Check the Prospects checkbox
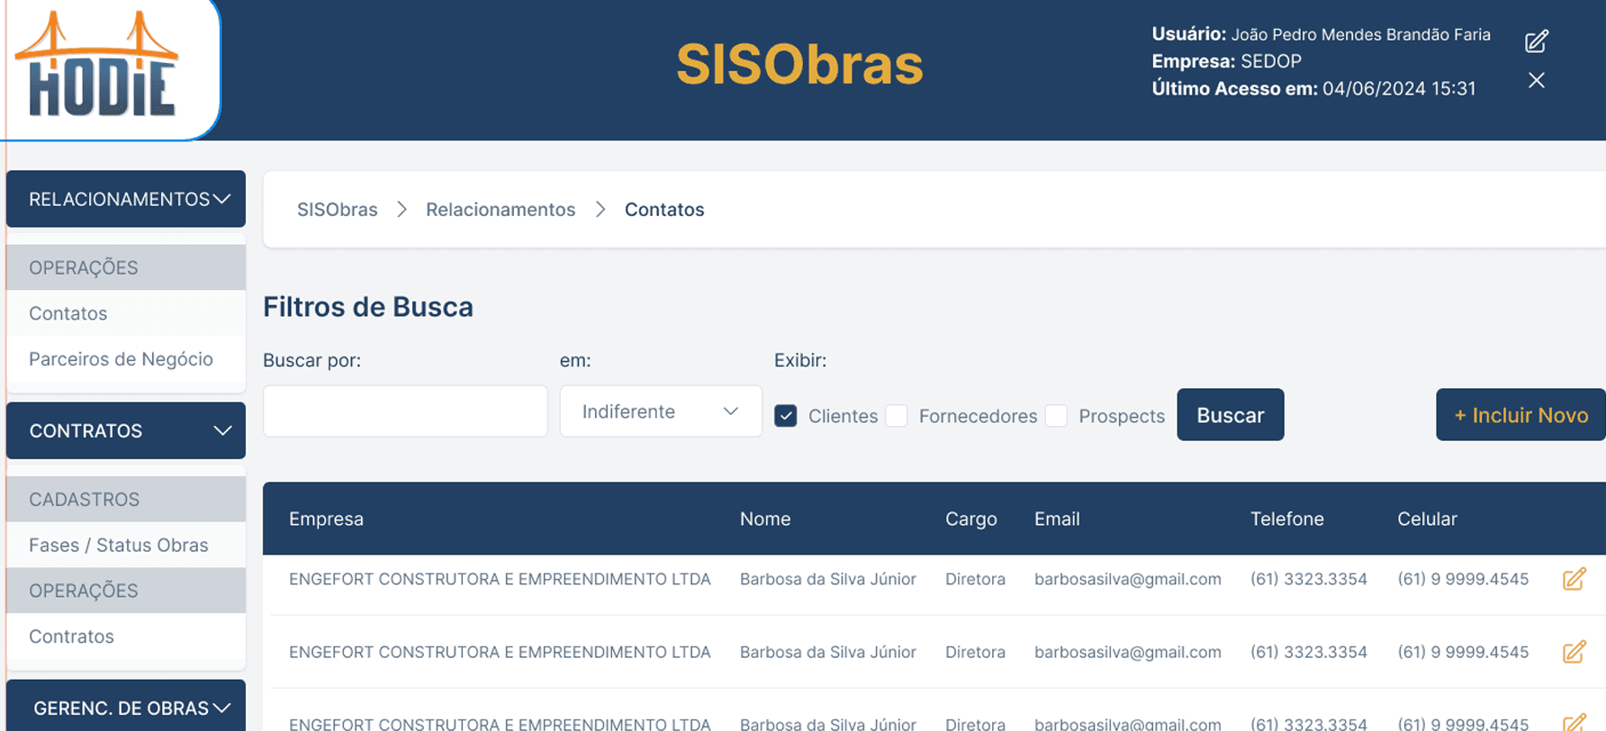The height and width of the screenshot is (731, 1606). (x=1057, y=416)
